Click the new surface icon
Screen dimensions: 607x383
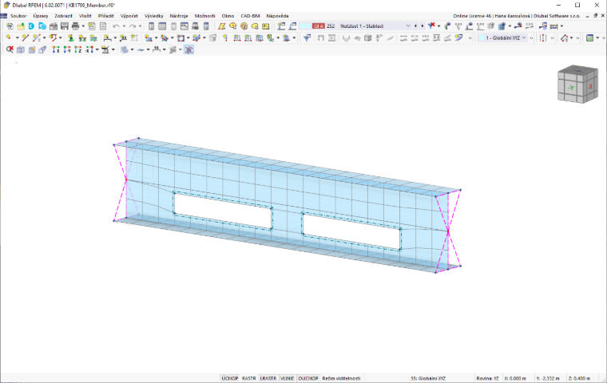(x=149, y=38)
